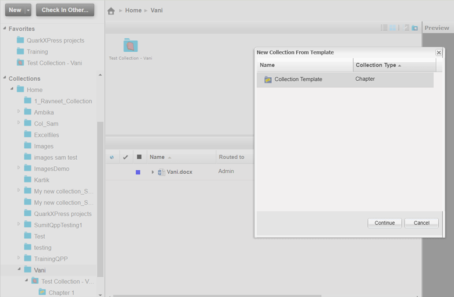Click the blue status square for Vani.docx
454x297 pixels.
(138, 172)
